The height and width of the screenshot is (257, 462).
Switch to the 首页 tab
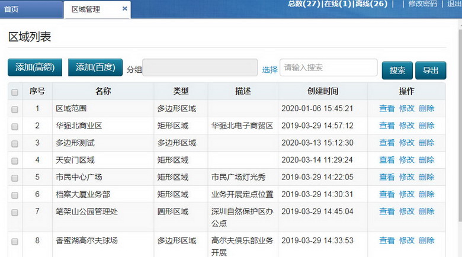coord(12,9)
